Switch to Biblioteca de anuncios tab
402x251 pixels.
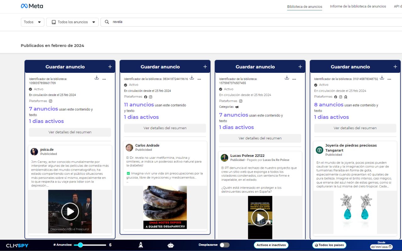pos(304,7)
